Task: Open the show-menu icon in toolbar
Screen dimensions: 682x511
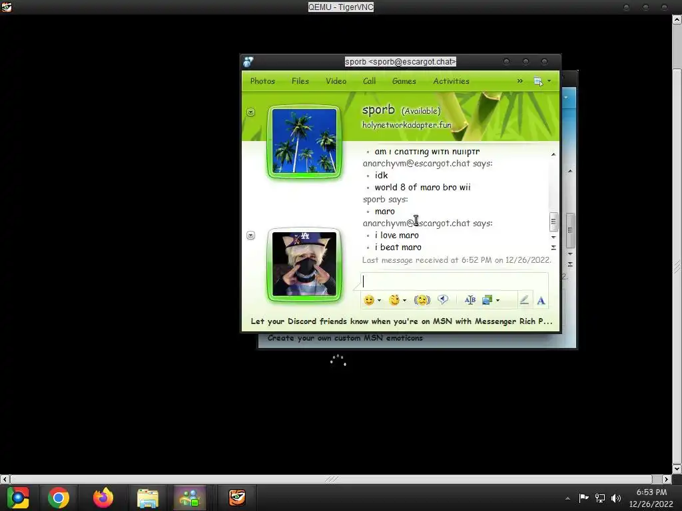Action: coord(538,81)
